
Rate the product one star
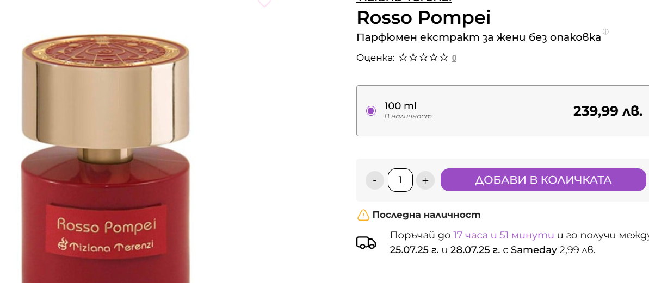click(x=403, y=58)
